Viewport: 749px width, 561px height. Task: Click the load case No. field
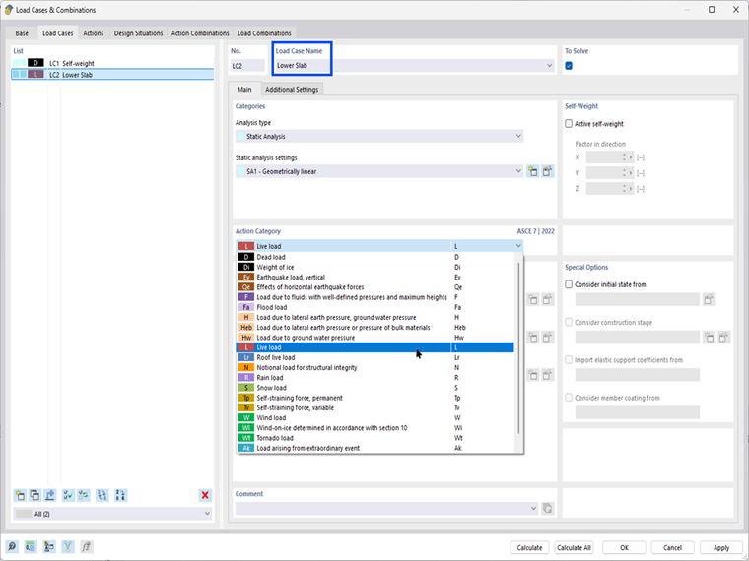point(247,66)
